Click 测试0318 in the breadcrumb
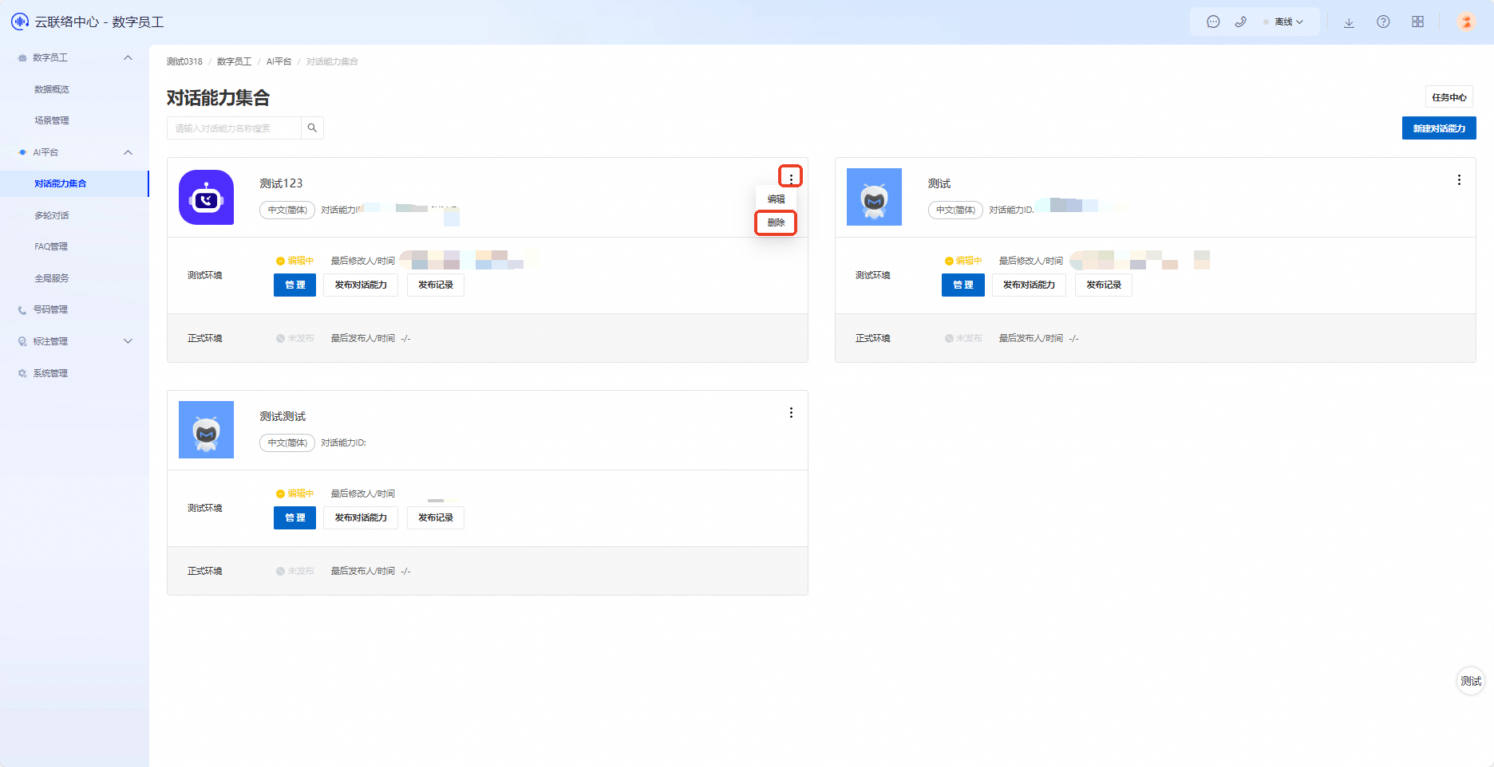The width and height of the screenshot is (1494, 767). (184, 61)
